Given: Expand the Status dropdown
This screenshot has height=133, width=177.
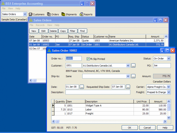Looking at the screenshot, I should [x=168, y=59].
